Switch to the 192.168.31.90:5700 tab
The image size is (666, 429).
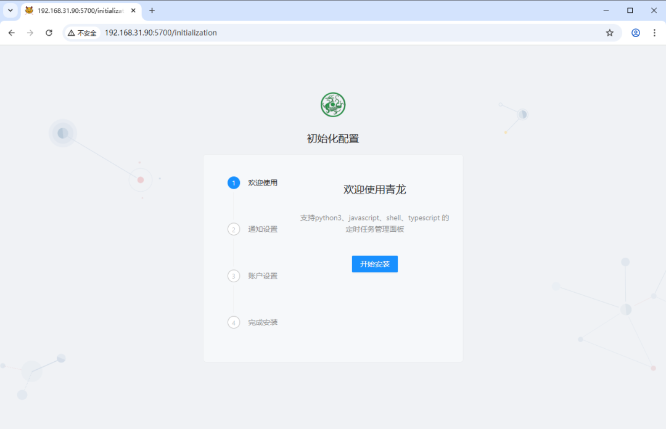pos(80,10)
